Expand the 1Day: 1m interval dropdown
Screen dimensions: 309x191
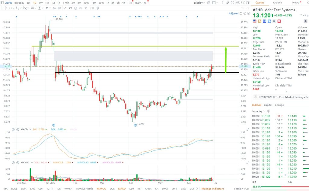tap(142, 3)
